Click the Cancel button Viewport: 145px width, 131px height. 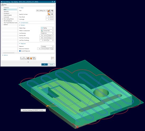(x=51, y=64)
